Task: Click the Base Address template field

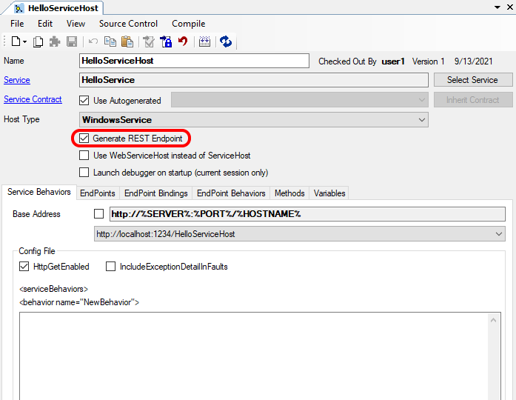Action: coord(307,214)
